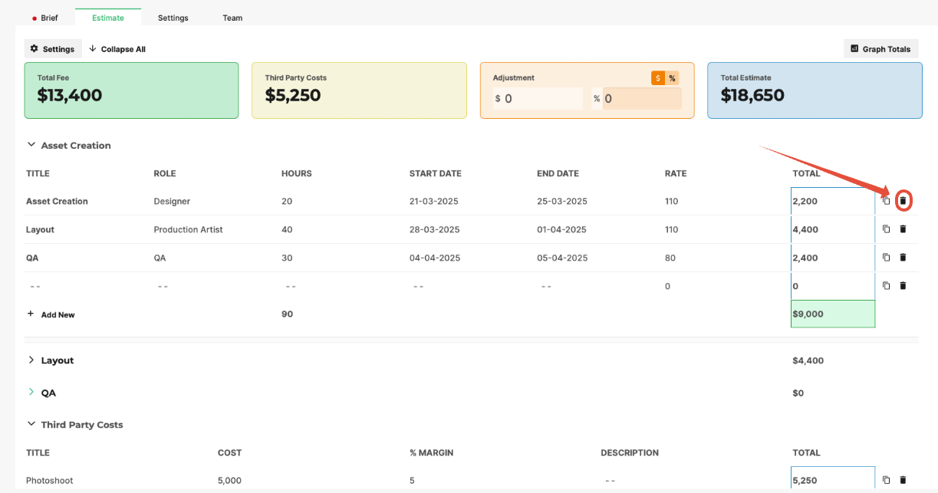Click the 2,400 total cell

click(833, 258)
